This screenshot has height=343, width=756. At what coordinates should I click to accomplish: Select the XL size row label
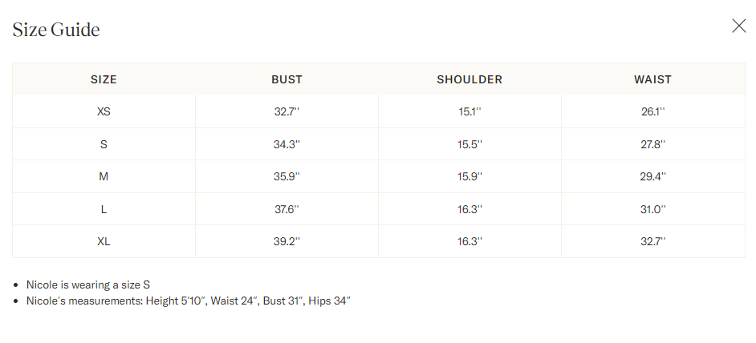click(x=104, y=241)
